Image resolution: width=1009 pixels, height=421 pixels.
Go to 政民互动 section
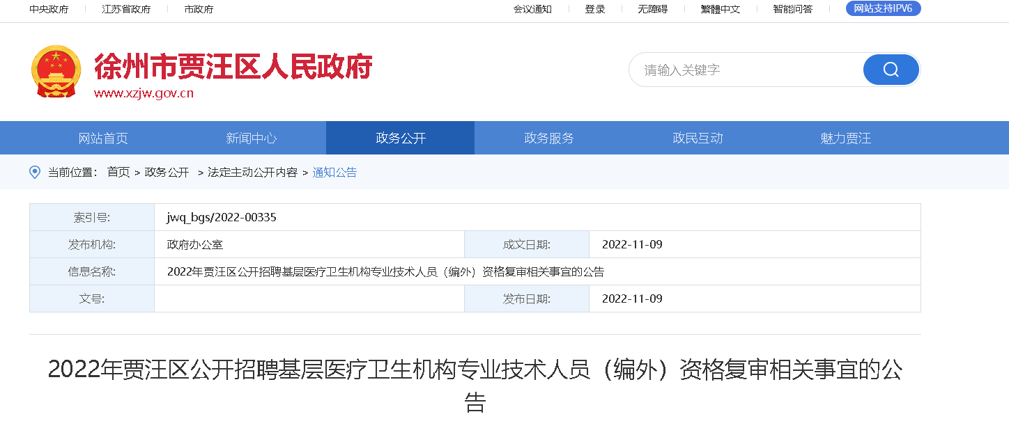(698, 138)
